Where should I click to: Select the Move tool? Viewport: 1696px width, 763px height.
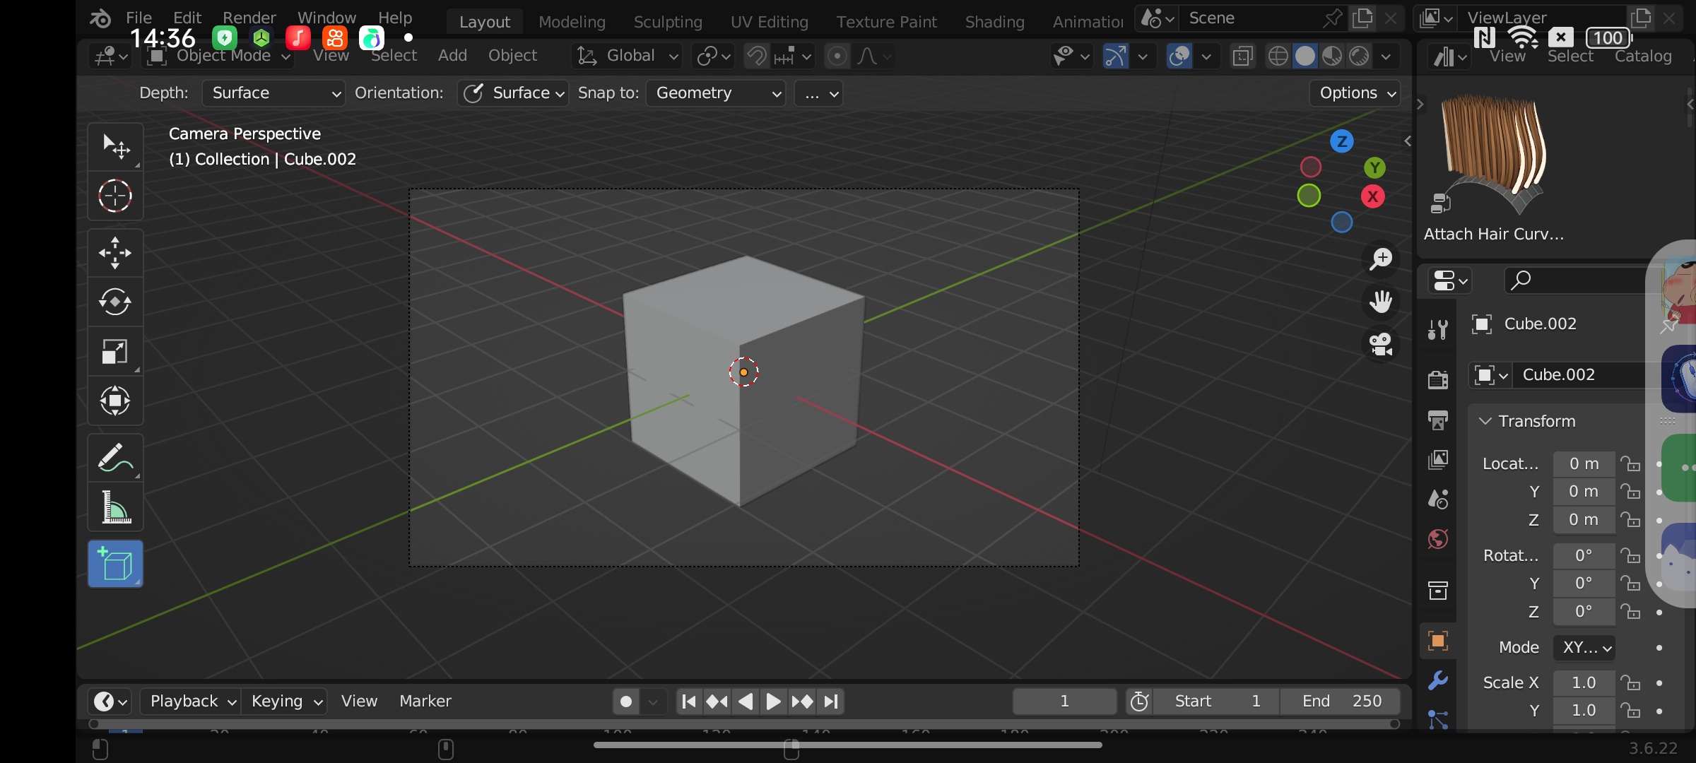pyautogui.click(x=115, y=253)
